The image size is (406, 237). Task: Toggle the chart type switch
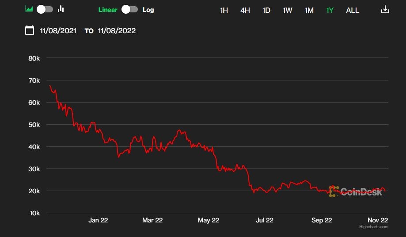point(45,9)
